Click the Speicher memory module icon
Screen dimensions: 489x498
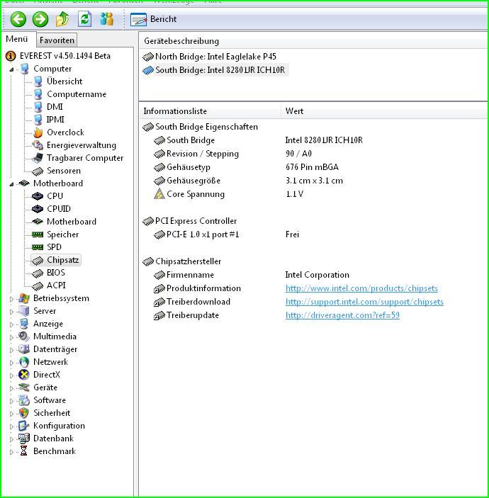point(38,234)
